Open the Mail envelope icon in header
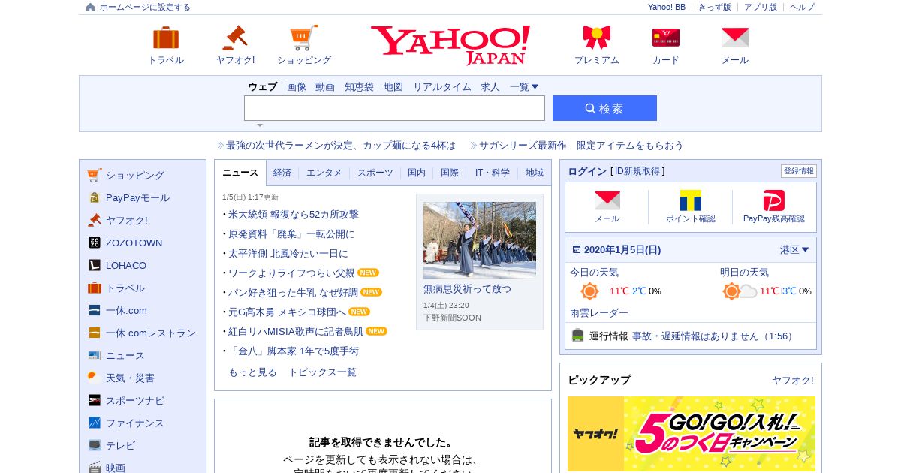This screenshot has height=473, width=901. coord(735,38)
